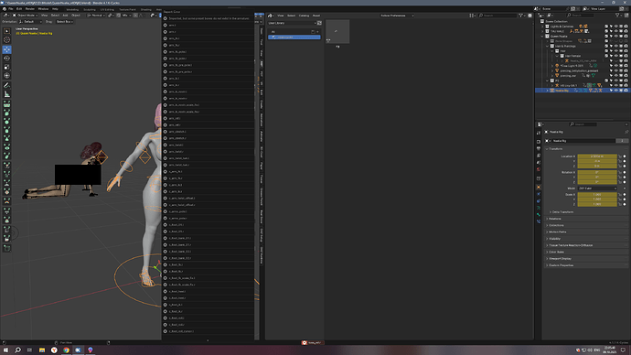Select the Select Box tool in viewport toolbar
The image size is (631, 355).
point(6,31)
